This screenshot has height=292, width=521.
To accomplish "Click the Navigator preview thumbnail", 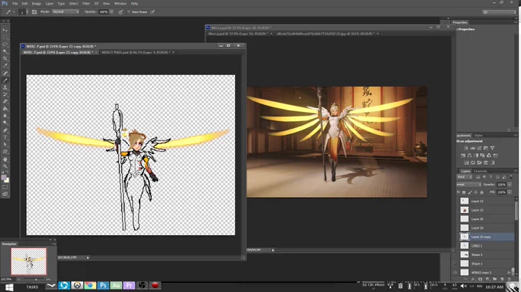I will [x=28, y=261].
